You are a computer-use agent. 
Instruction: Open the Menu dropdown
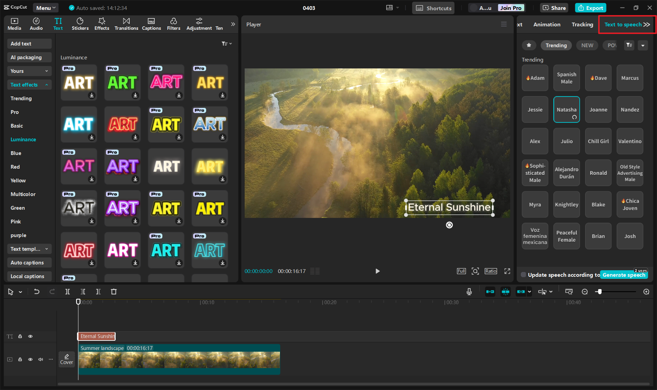point(46,8)
